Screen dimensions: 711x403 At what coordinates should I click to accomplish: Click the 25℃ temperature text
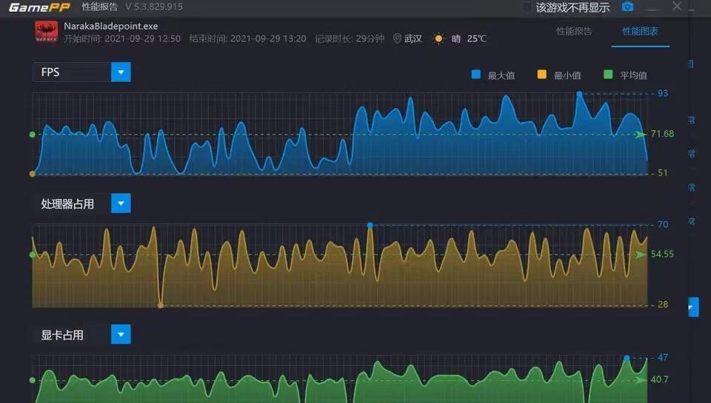(x=476, y=38)
